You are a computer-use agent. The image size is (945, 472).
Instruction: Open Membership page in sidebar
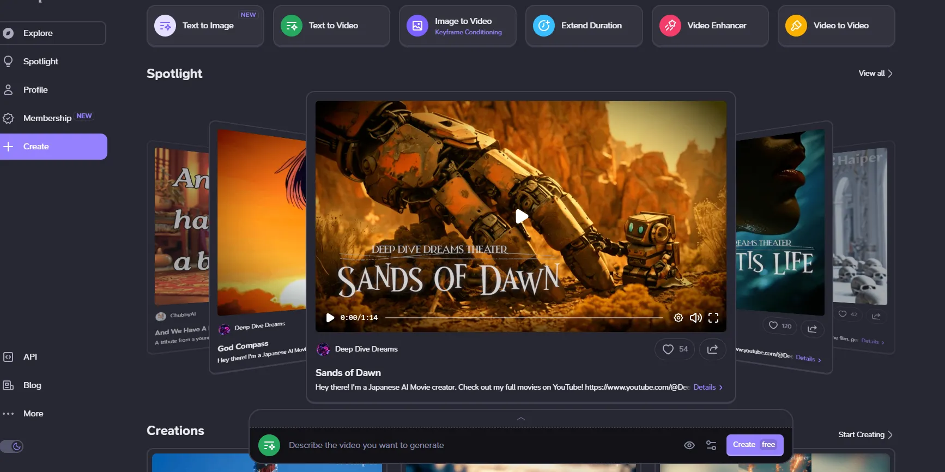47,118
